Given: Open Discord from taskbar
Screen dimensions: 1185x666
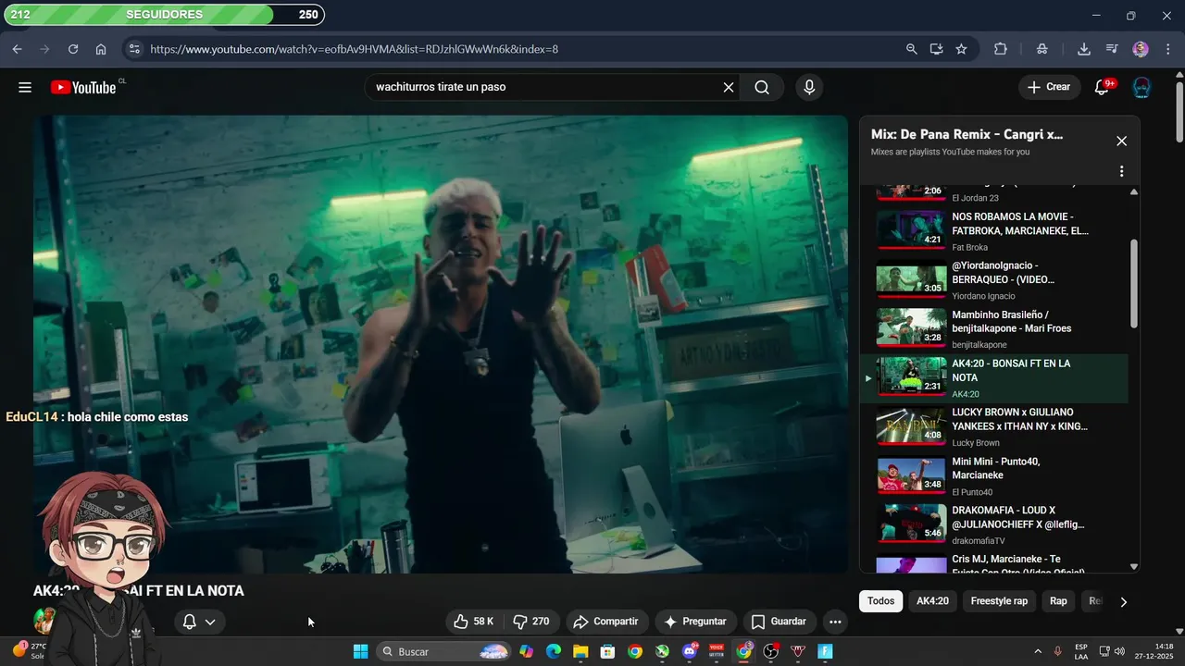Looking at the screenshot, I should 689,652.
